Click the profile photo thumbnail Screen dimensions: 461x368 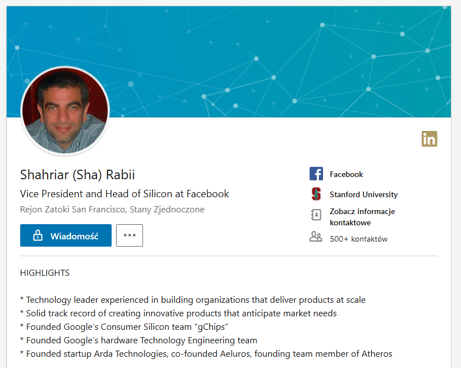coord(65,111)
